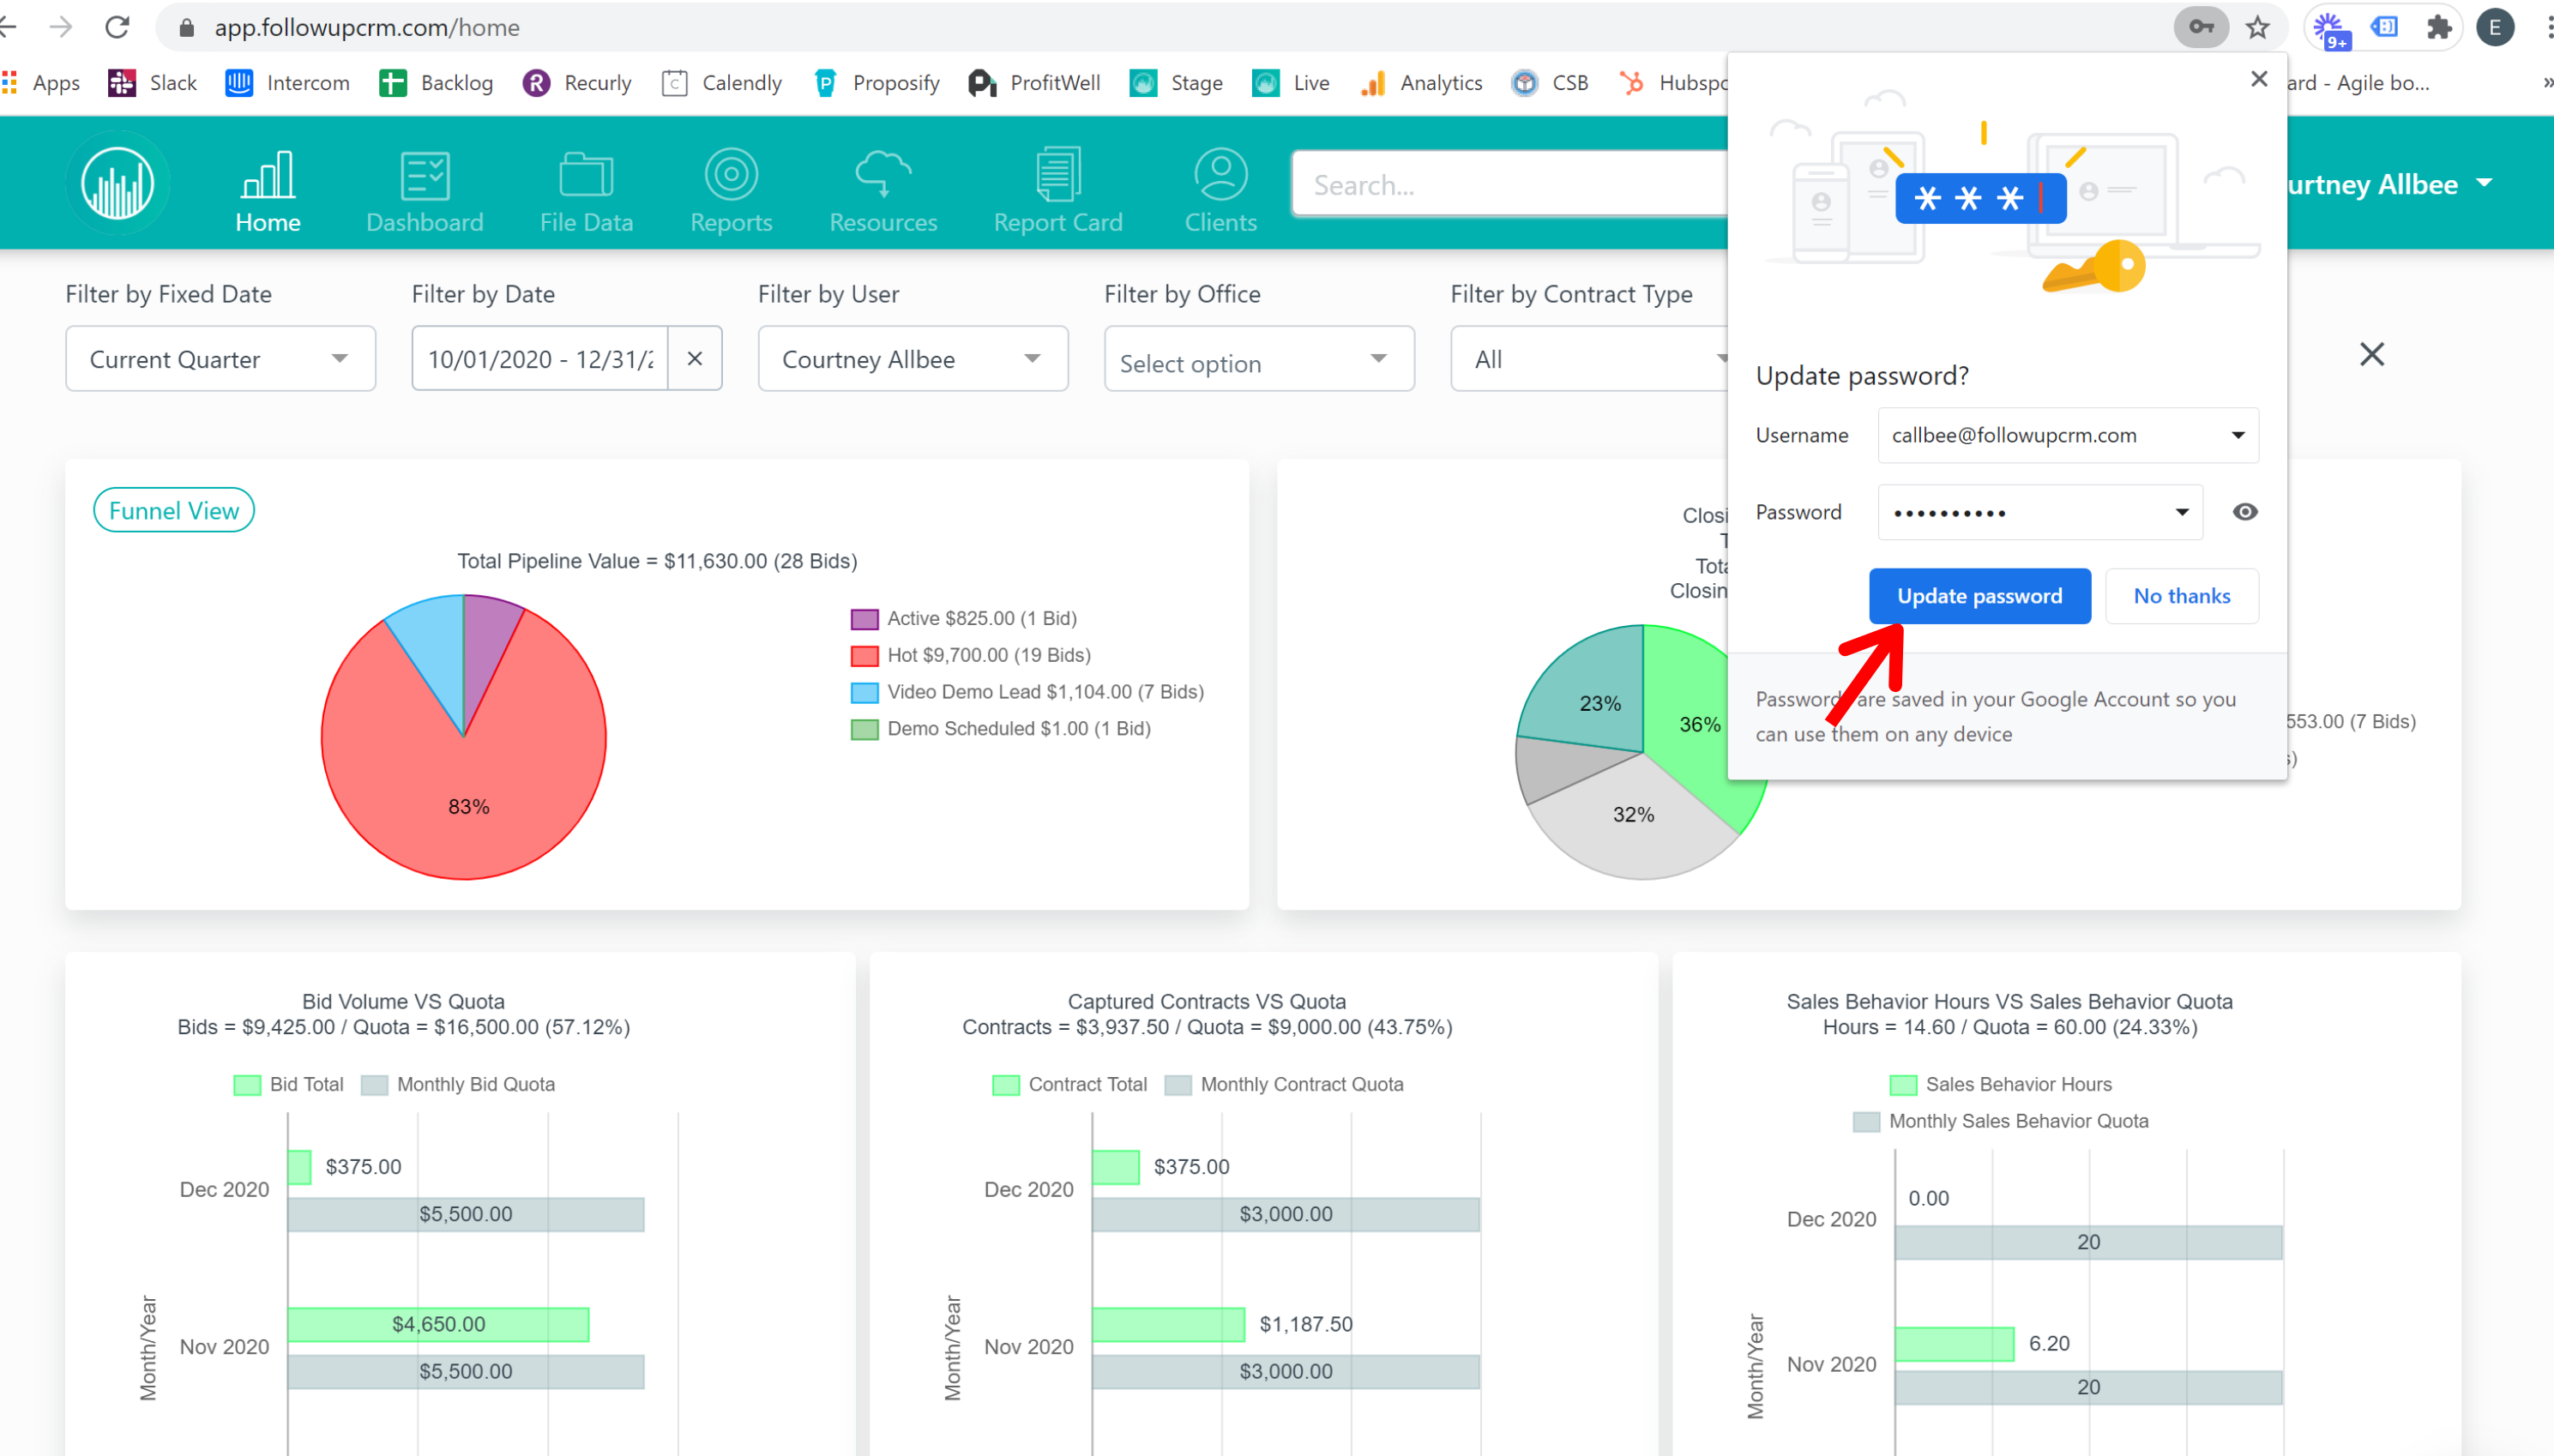Image resolution: width=2554 pixels, height=1456 pixels.
Task: Expand the Username dropdown in popup
Action: click(x=2238, y=435)
